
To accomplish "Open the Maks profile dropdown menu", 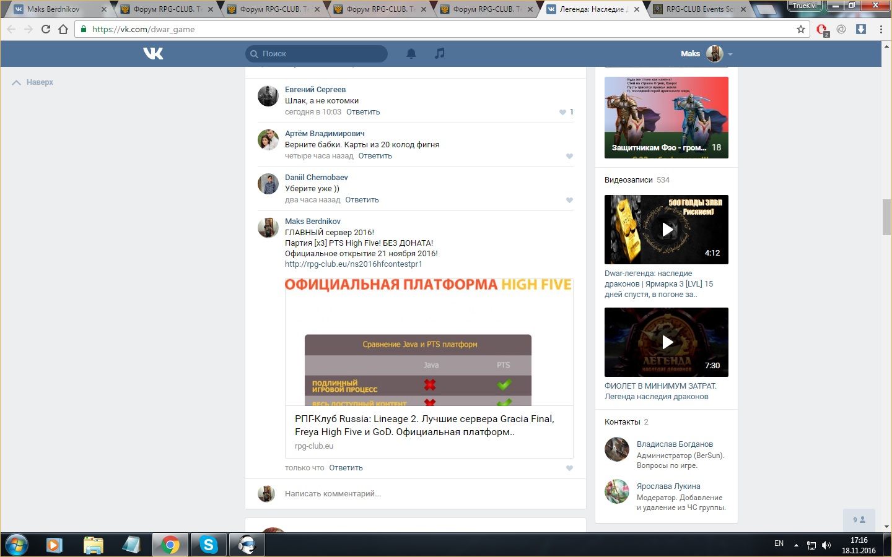I will tap(706, 54).
